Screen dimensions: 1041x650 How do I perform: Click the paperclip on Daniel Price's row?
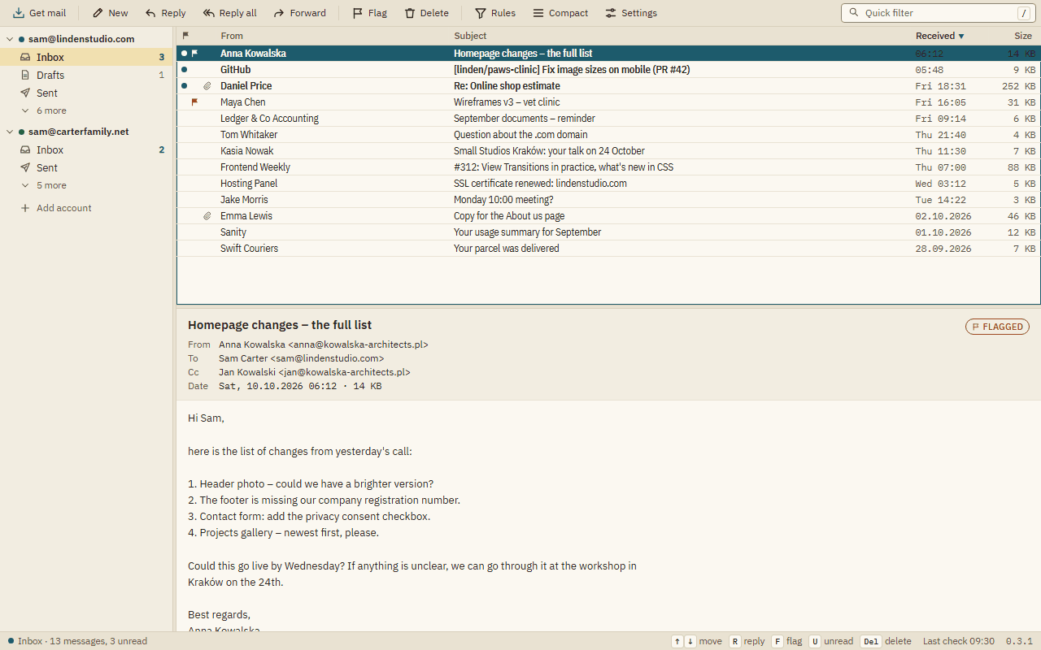coord(207,86)
